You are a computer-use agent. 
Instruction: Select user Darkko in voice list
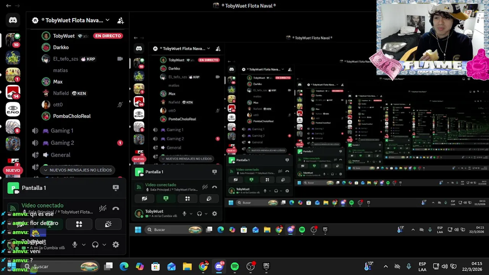[61, 47]
